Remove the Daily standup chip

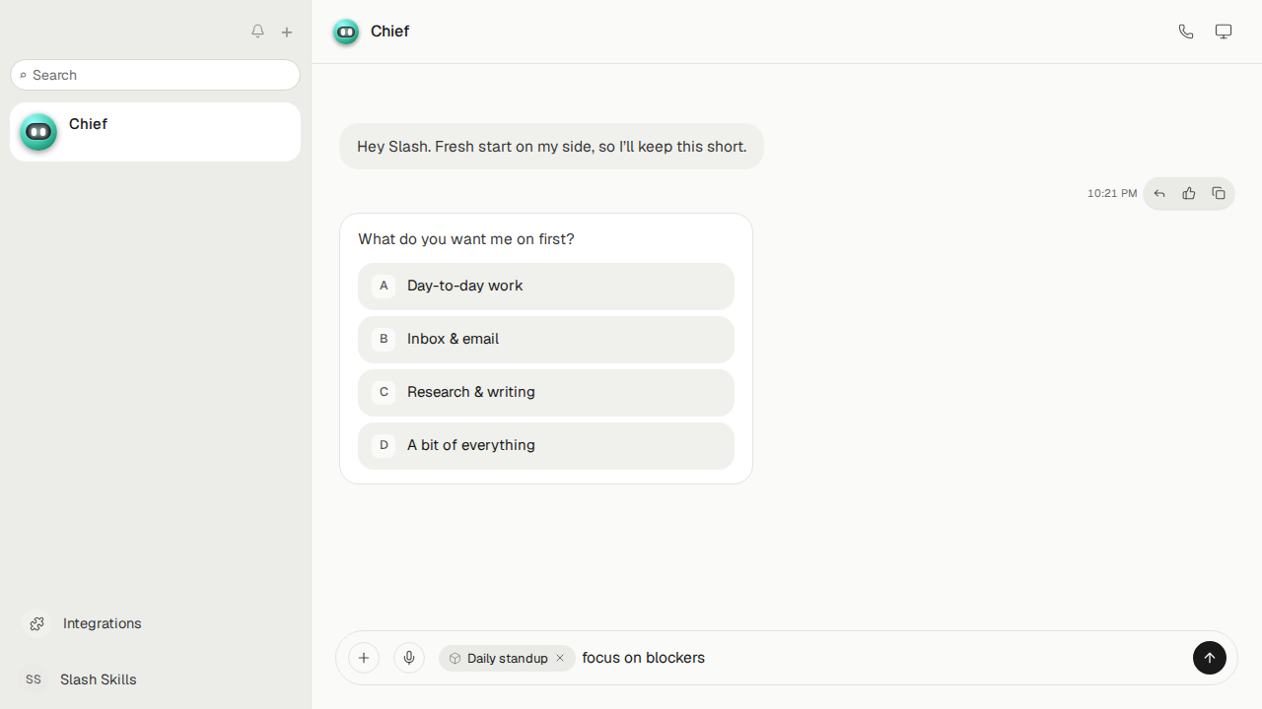[560, 658]
